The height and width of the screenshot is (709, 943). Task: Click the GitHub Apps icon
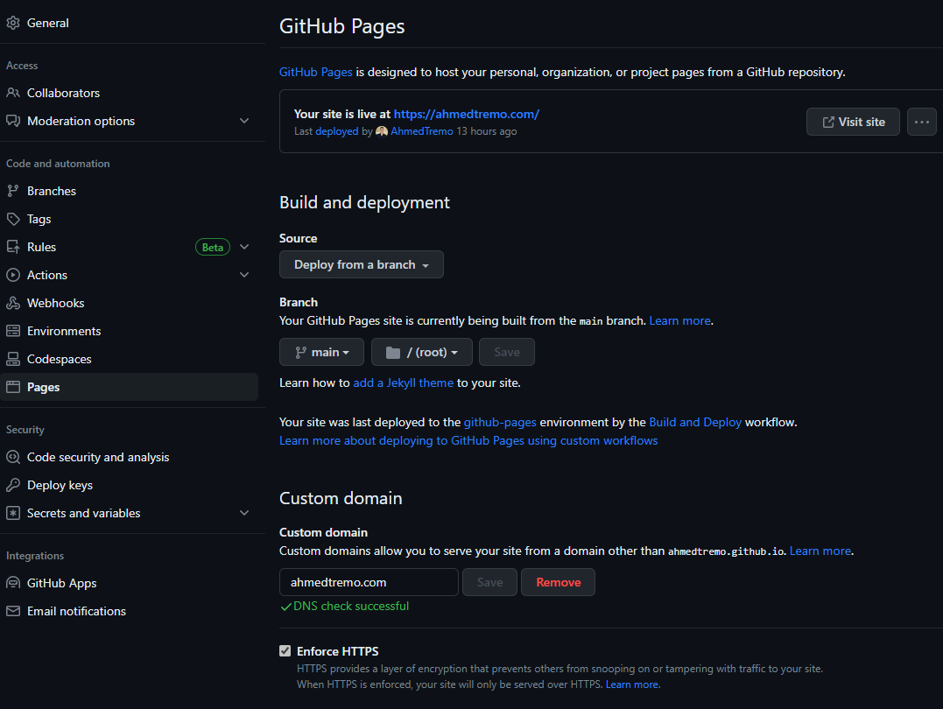[12, 583]
